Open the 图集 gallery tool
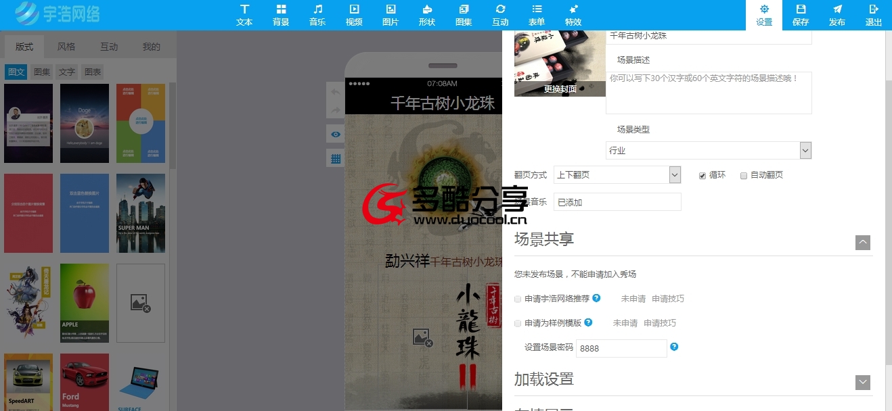892x411 pixels. [x=464, y=15]
